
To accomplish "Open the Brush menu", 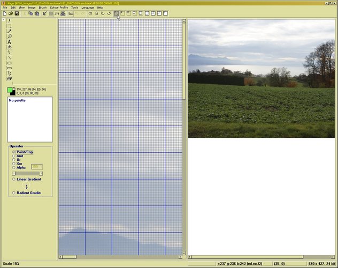I will (x=43, y=8).
